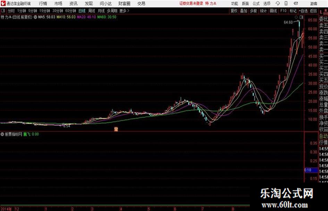
Task: Open the round settings icon before MA5
Action: (x=35, y=17)
